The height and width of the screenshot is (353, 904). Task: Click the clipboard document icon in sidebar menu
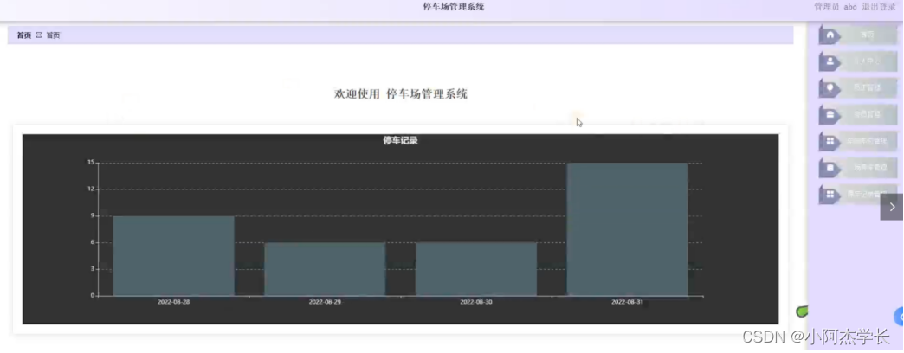point(830,168)
